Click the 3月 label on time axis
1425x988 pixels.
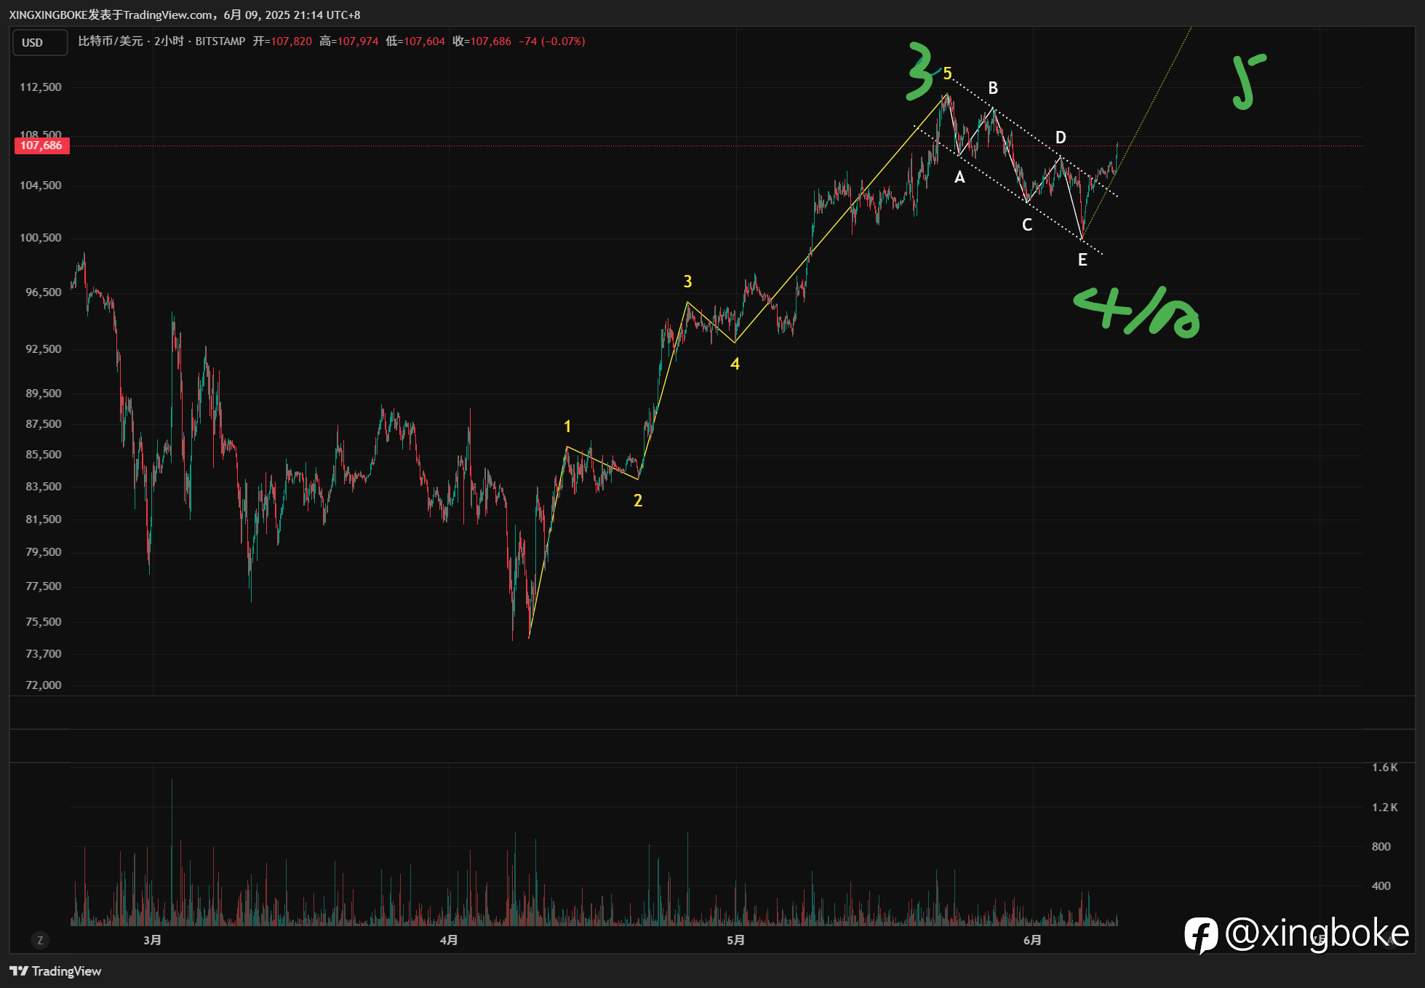pyautogui.click(x=152, y=940)
